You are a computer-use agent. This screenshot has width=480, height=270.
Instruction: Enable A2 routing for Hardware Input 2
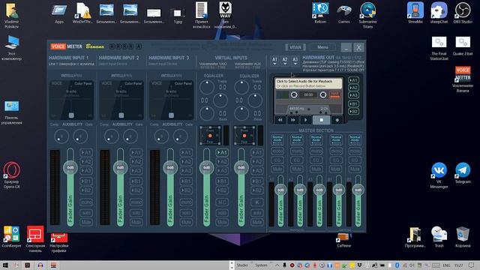[136, 162]
